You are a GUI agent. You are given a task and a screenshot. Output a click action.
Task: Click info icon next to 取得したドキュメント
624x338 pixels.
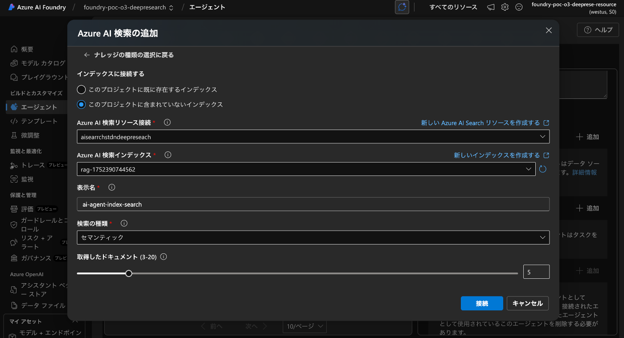pos(164,257)
